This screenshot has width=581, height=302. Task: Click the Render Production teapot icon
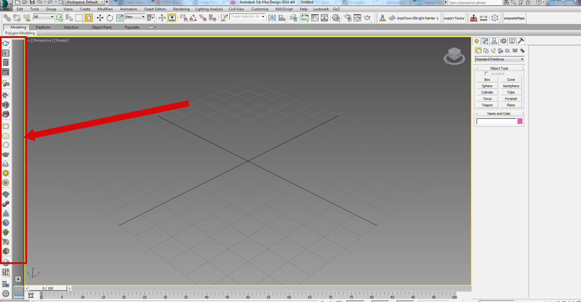tap(367, 18)
